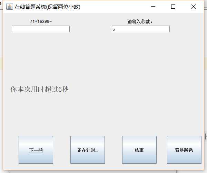The width and height of the screenshot is (207, 173).
Task: Click the 请输入秒数: label
Action: (140, 21)
